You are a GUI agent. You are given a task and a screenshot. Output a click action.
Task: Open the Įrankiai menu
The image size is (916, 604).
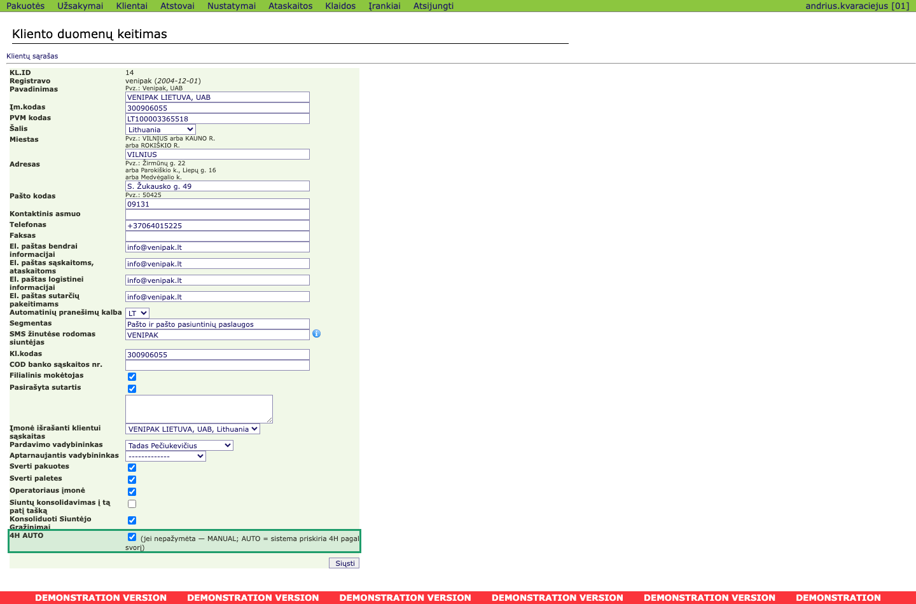pyautogui.click(x=385, y=6)
